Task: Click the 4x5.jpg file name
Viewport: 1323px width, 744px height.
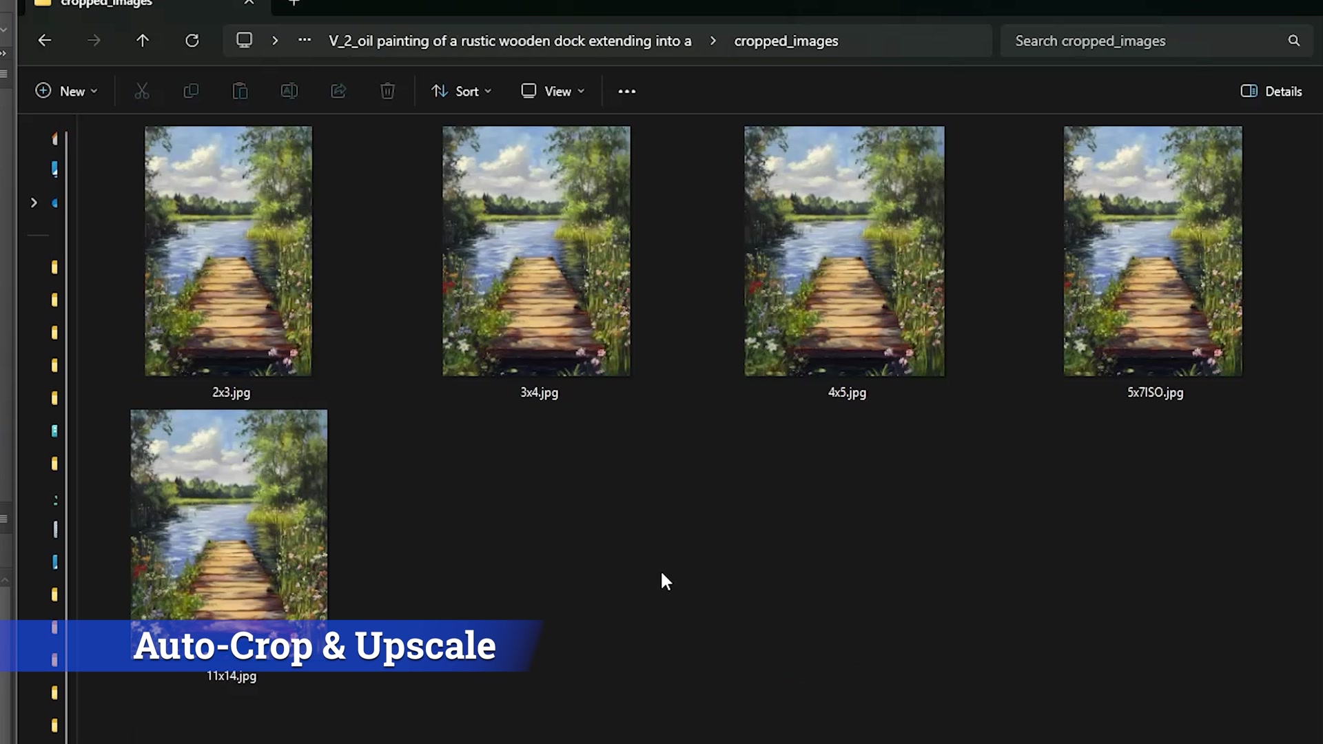Action: tap(848, 393)
